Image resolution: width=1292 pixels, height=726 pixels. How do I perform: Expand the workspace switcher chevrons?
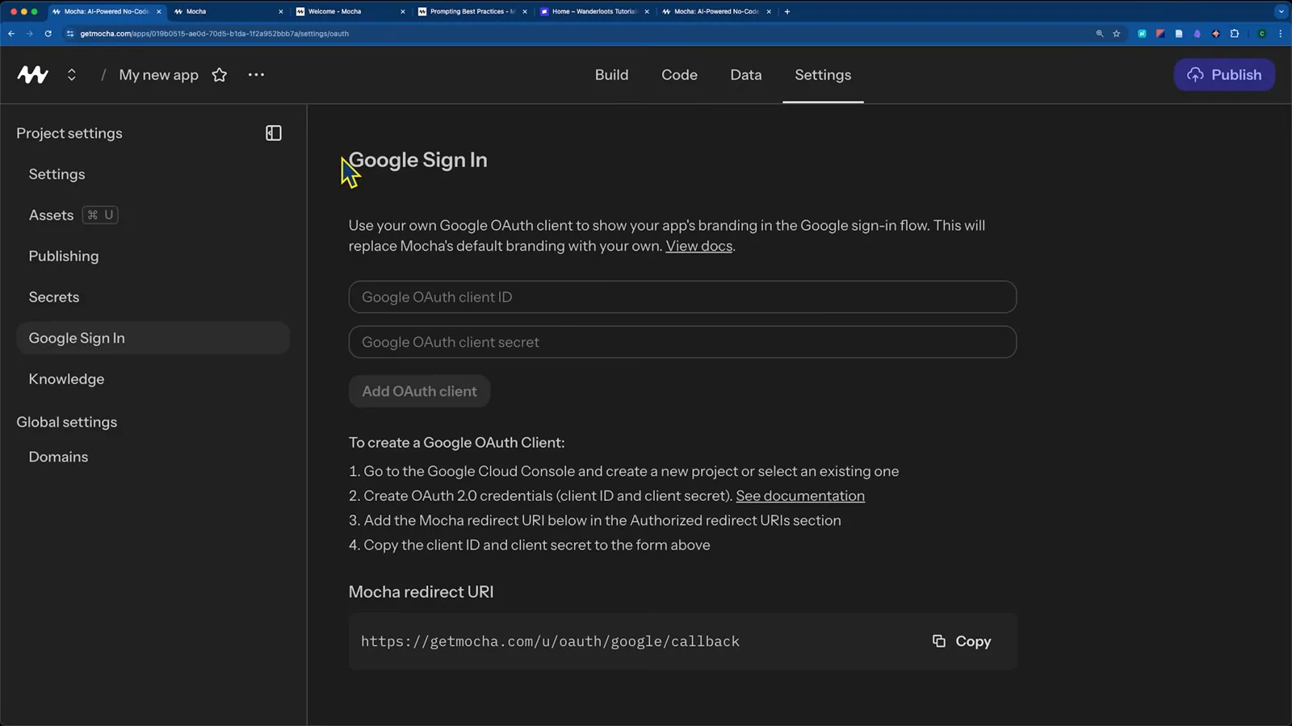72,74
